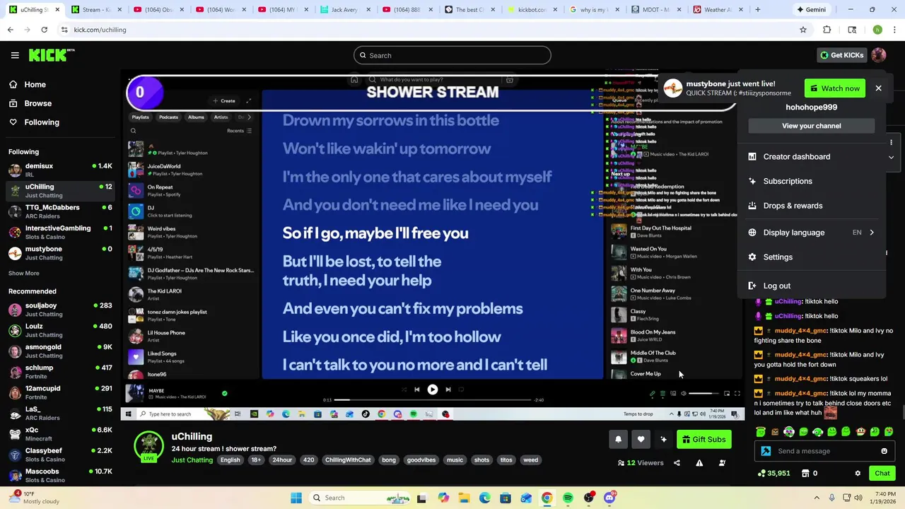Open chat settings gear icon
The width and height of the screenshot is (905, 509).
[858, 474]
